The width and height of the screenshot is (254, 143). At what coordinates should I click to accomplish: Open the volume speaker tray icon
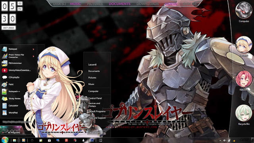click(225, 140)
